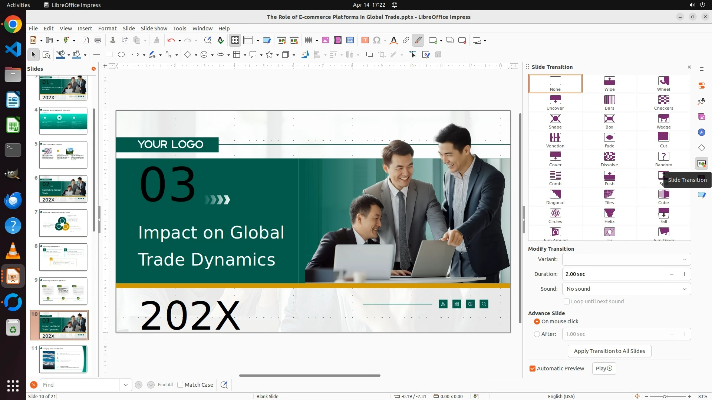Select the After advance slide option

click(x=537, y=334)
